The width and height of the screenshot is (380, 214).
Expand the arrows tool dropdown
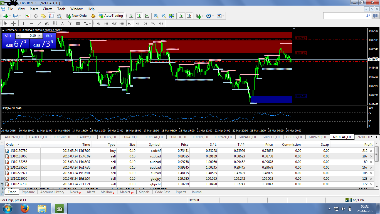[x=90, y=23]
